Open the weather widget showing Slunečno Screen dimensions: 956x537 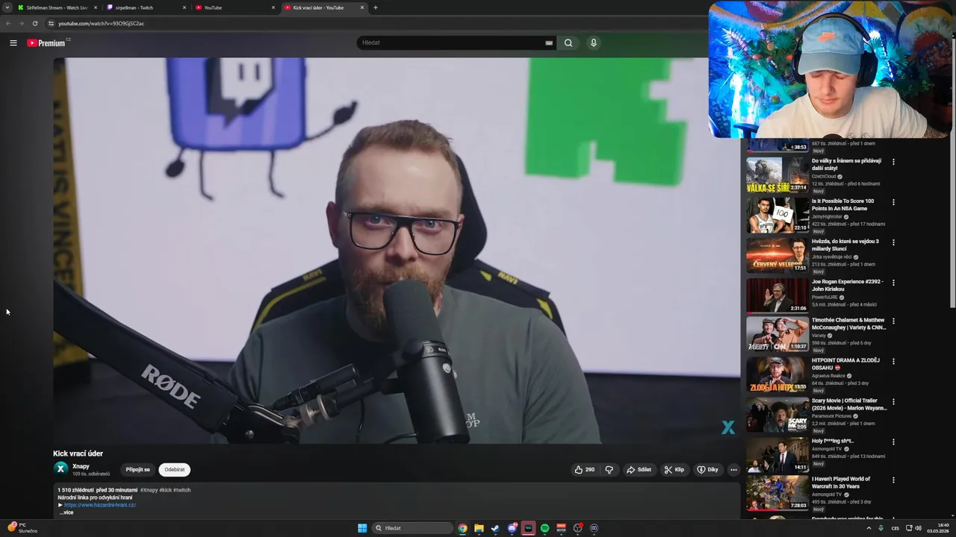pyautogui.click(x=22, y=528)
